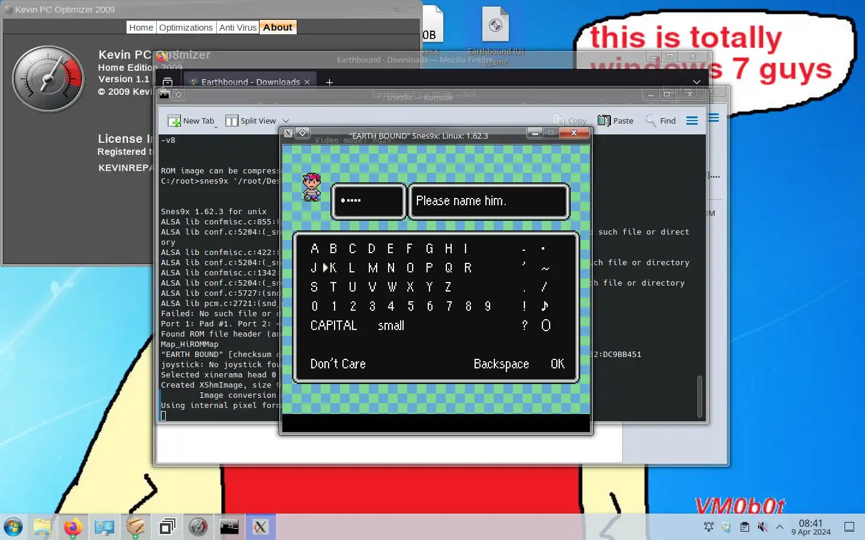Open the system settings monitor taskbar icon
Viewport: 865px width, 540px height.
tap(105, 527)
